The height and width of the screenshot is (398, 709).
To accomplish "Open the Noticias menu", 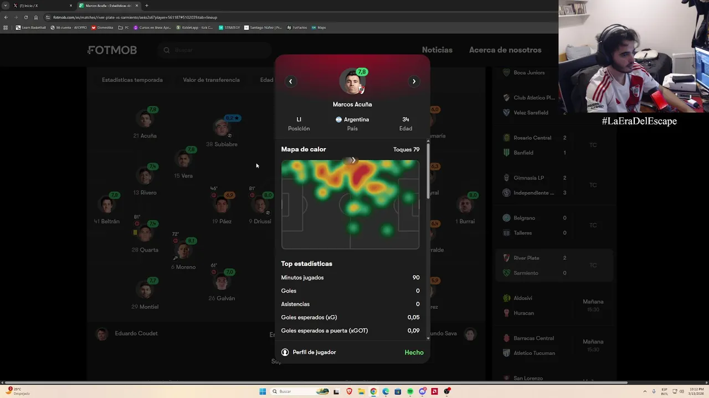I will [x=437, y=50].
